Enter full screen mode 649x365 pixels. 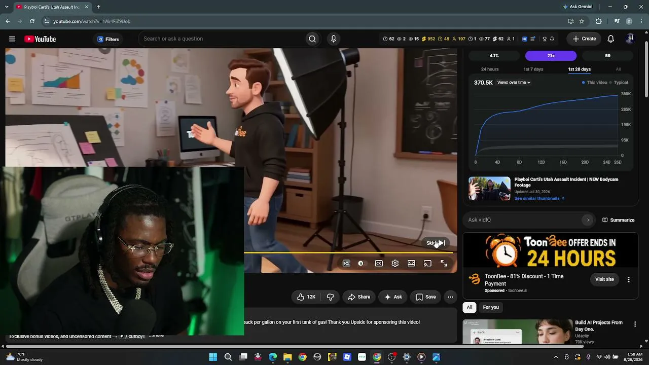444,264
